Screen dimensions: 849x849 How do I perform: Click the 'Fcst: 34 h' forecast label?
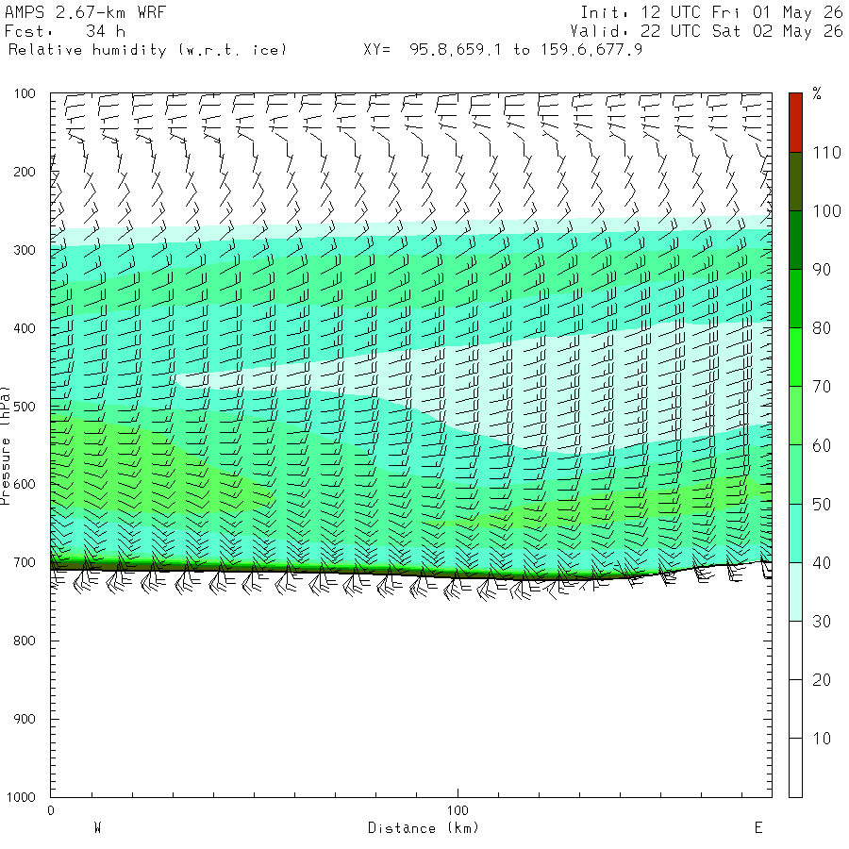[x=65, y=31]
